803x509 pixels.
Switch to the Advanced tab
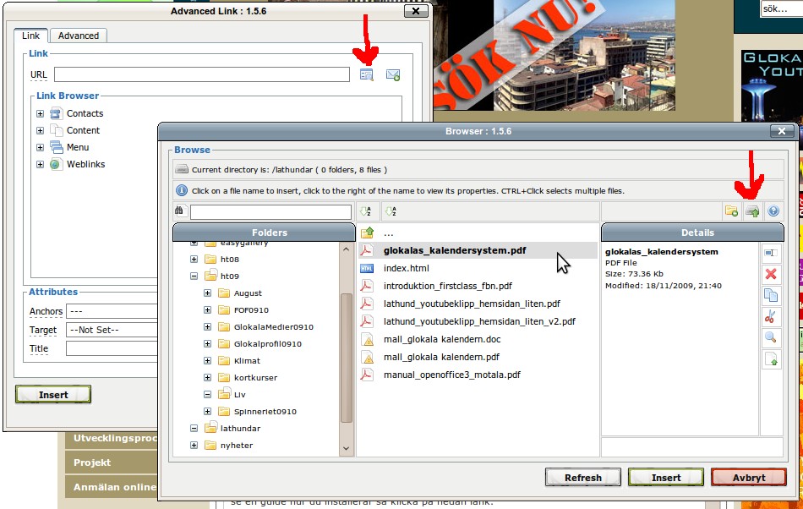pos(79,36)
